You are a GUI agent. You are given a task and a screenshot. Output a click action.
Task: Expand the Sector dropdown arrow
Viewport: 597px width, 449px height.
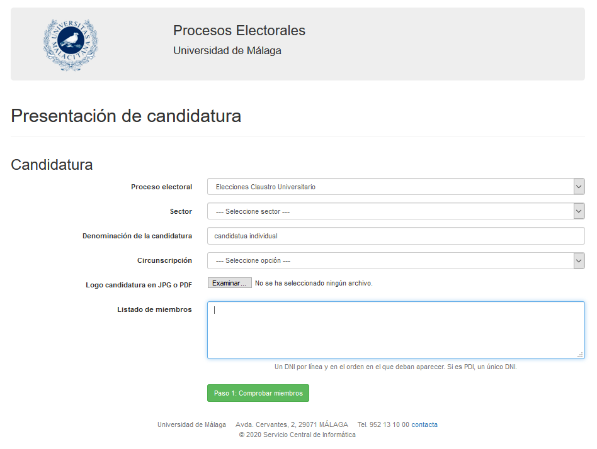[579, 211]
